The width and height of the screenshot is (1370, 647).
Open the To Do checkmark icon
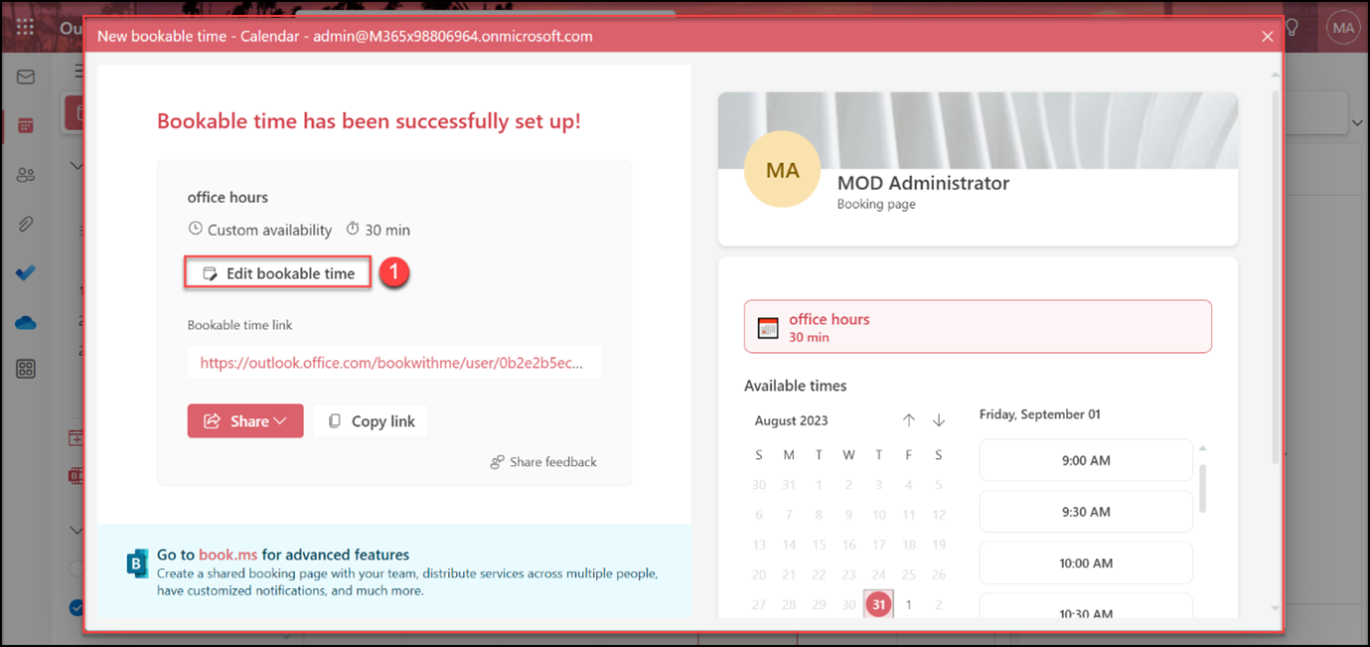pos(26,273)
